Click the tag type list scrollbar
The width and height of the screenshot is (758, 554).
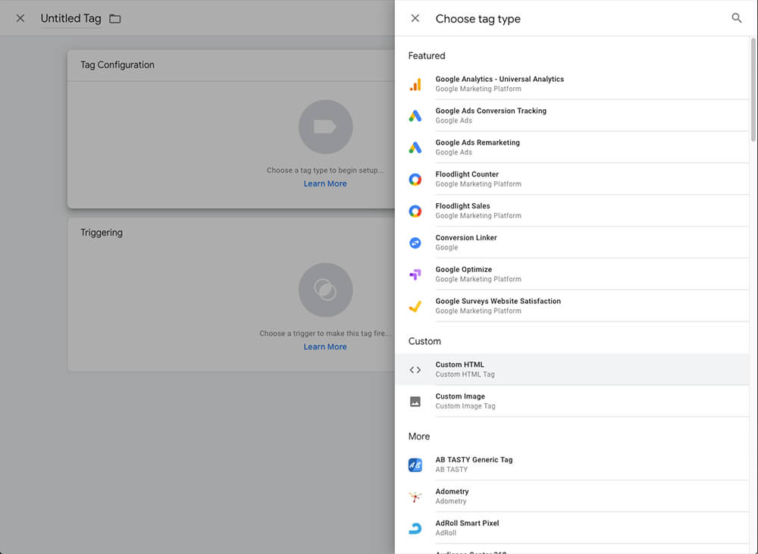[x=753, y=90]
